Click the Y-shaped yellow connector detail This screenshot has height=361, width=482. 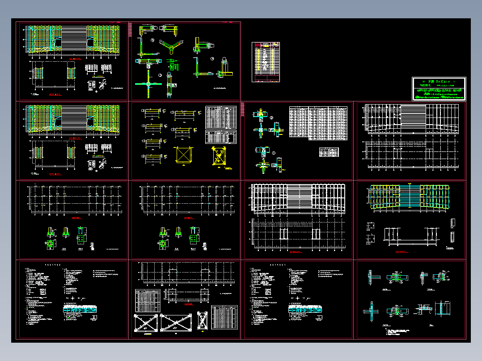click(171, 46)
